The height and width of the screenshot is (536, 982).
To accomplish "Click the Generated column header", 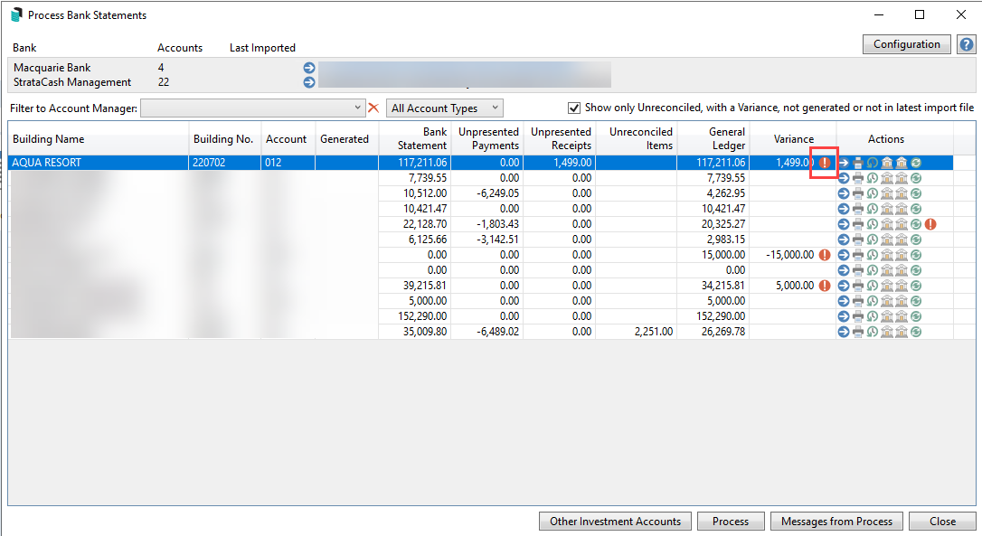I will (347, 139).
